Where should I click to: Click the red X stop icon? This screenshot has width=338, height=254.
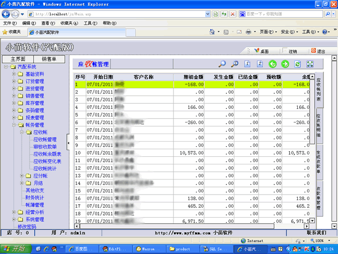point(232,14)
